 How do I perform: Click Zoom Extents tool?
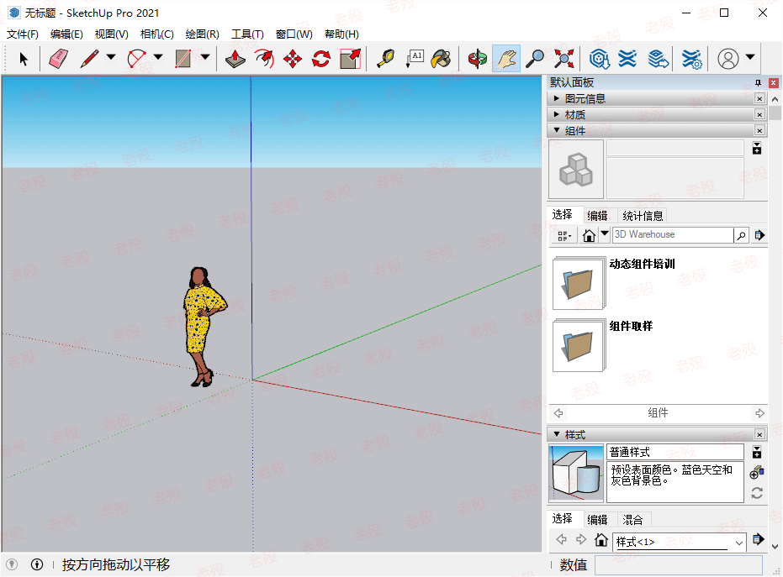(563, 59)
